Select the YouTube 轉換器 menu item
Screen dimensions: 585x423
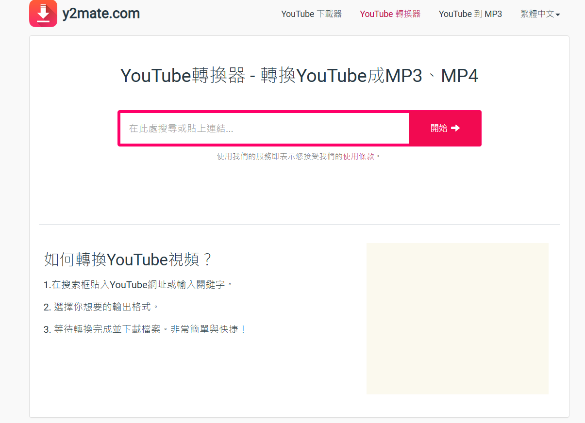tap(390, 14)
